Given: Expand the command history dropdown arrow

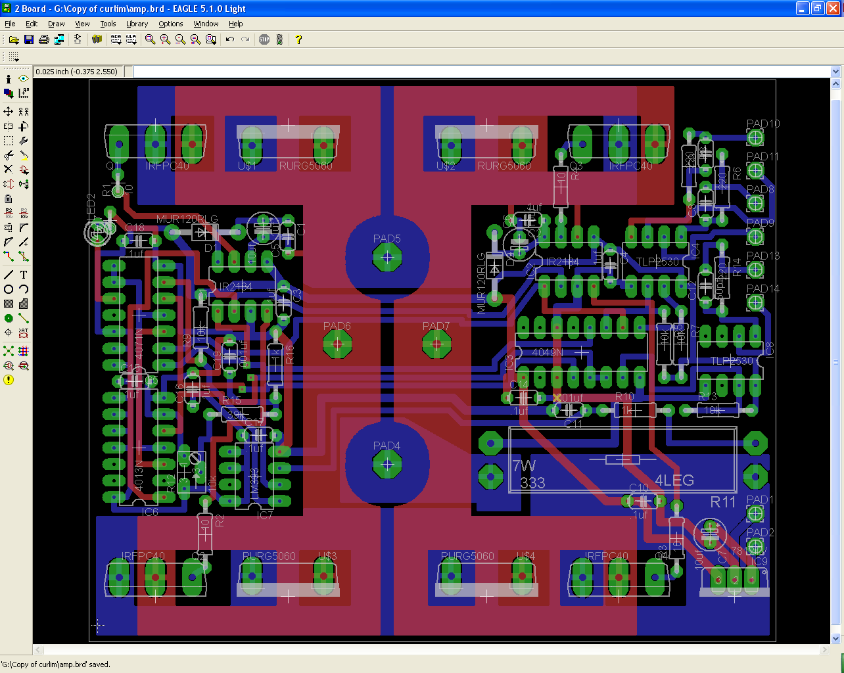Looking at the screenshot, I should tap(835, 72).
